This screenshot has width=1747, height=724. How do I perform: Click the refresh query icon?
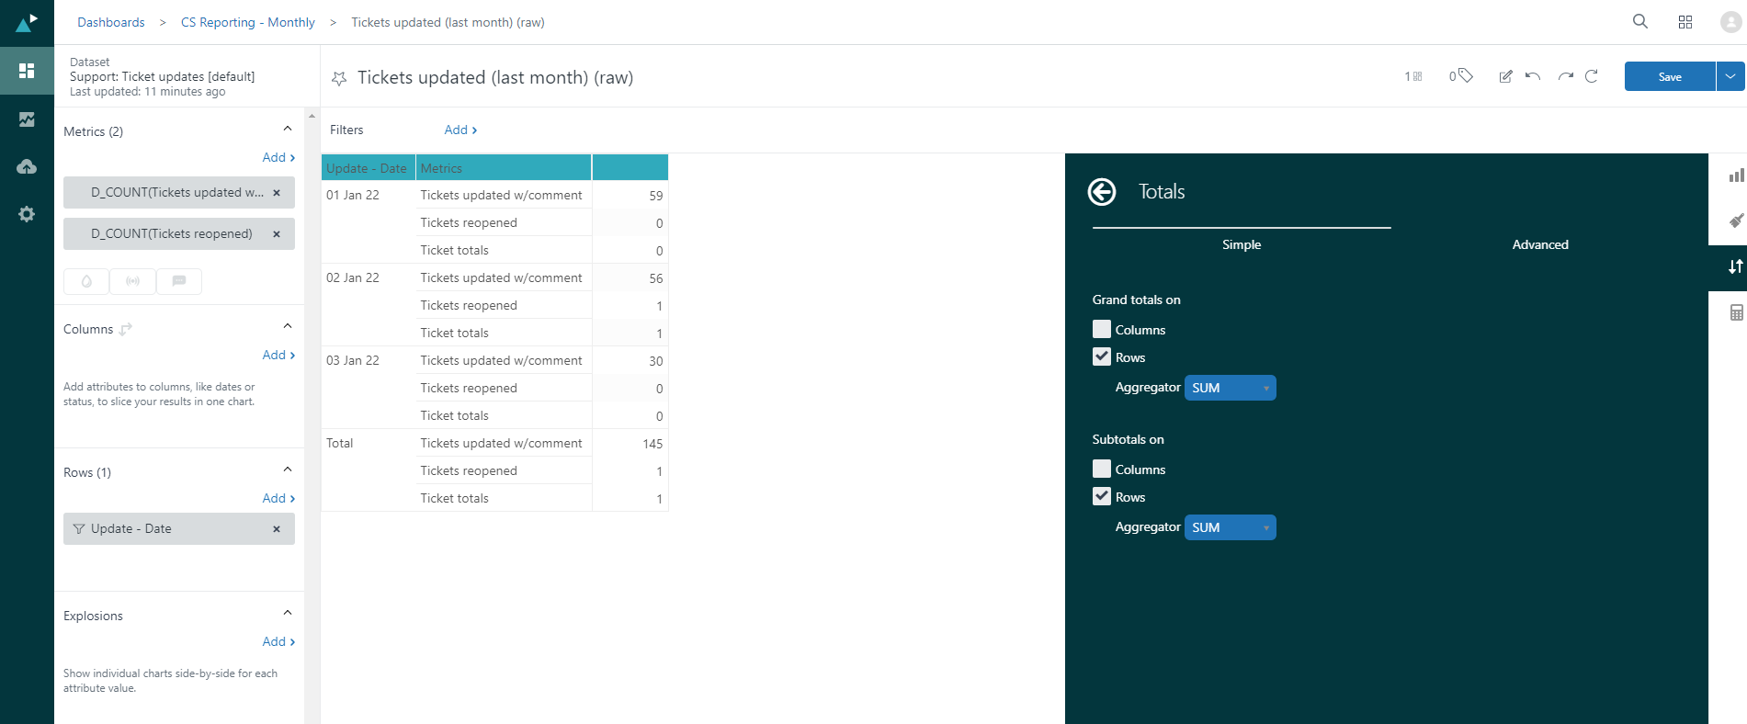(x=1592, y=76)
